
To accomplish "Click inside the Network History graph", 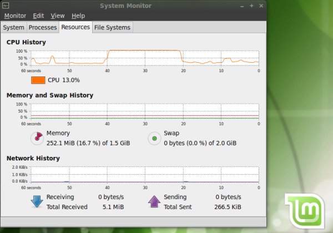I will point(144,174).
